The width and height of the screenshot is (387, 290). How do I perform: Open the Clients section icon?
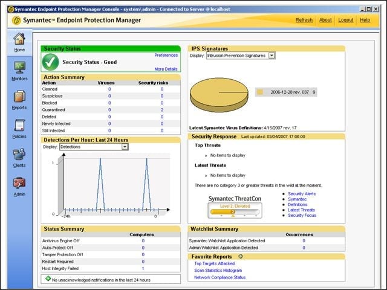pos(19,154)
